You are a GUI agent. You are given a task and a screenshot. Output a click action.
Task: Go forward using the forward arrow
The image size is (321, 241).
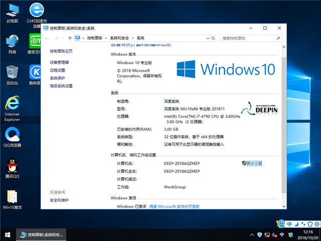pos(56,38)
